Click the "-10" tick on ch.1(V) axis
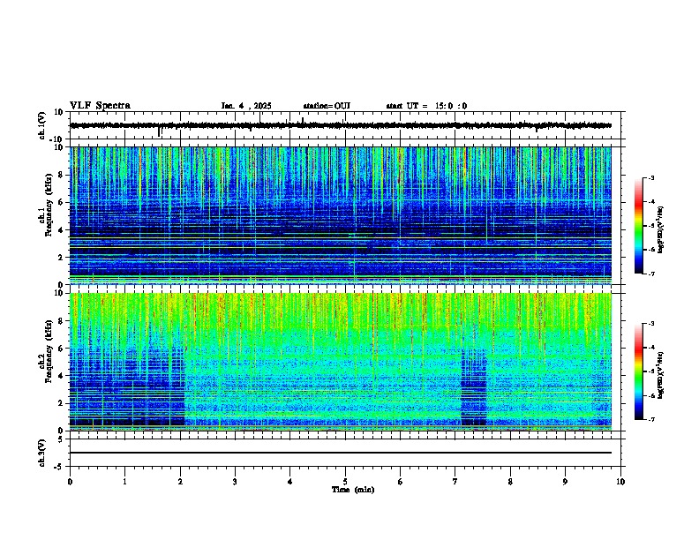Viewport: 699px width, 540px height. [x=56, y=139]
